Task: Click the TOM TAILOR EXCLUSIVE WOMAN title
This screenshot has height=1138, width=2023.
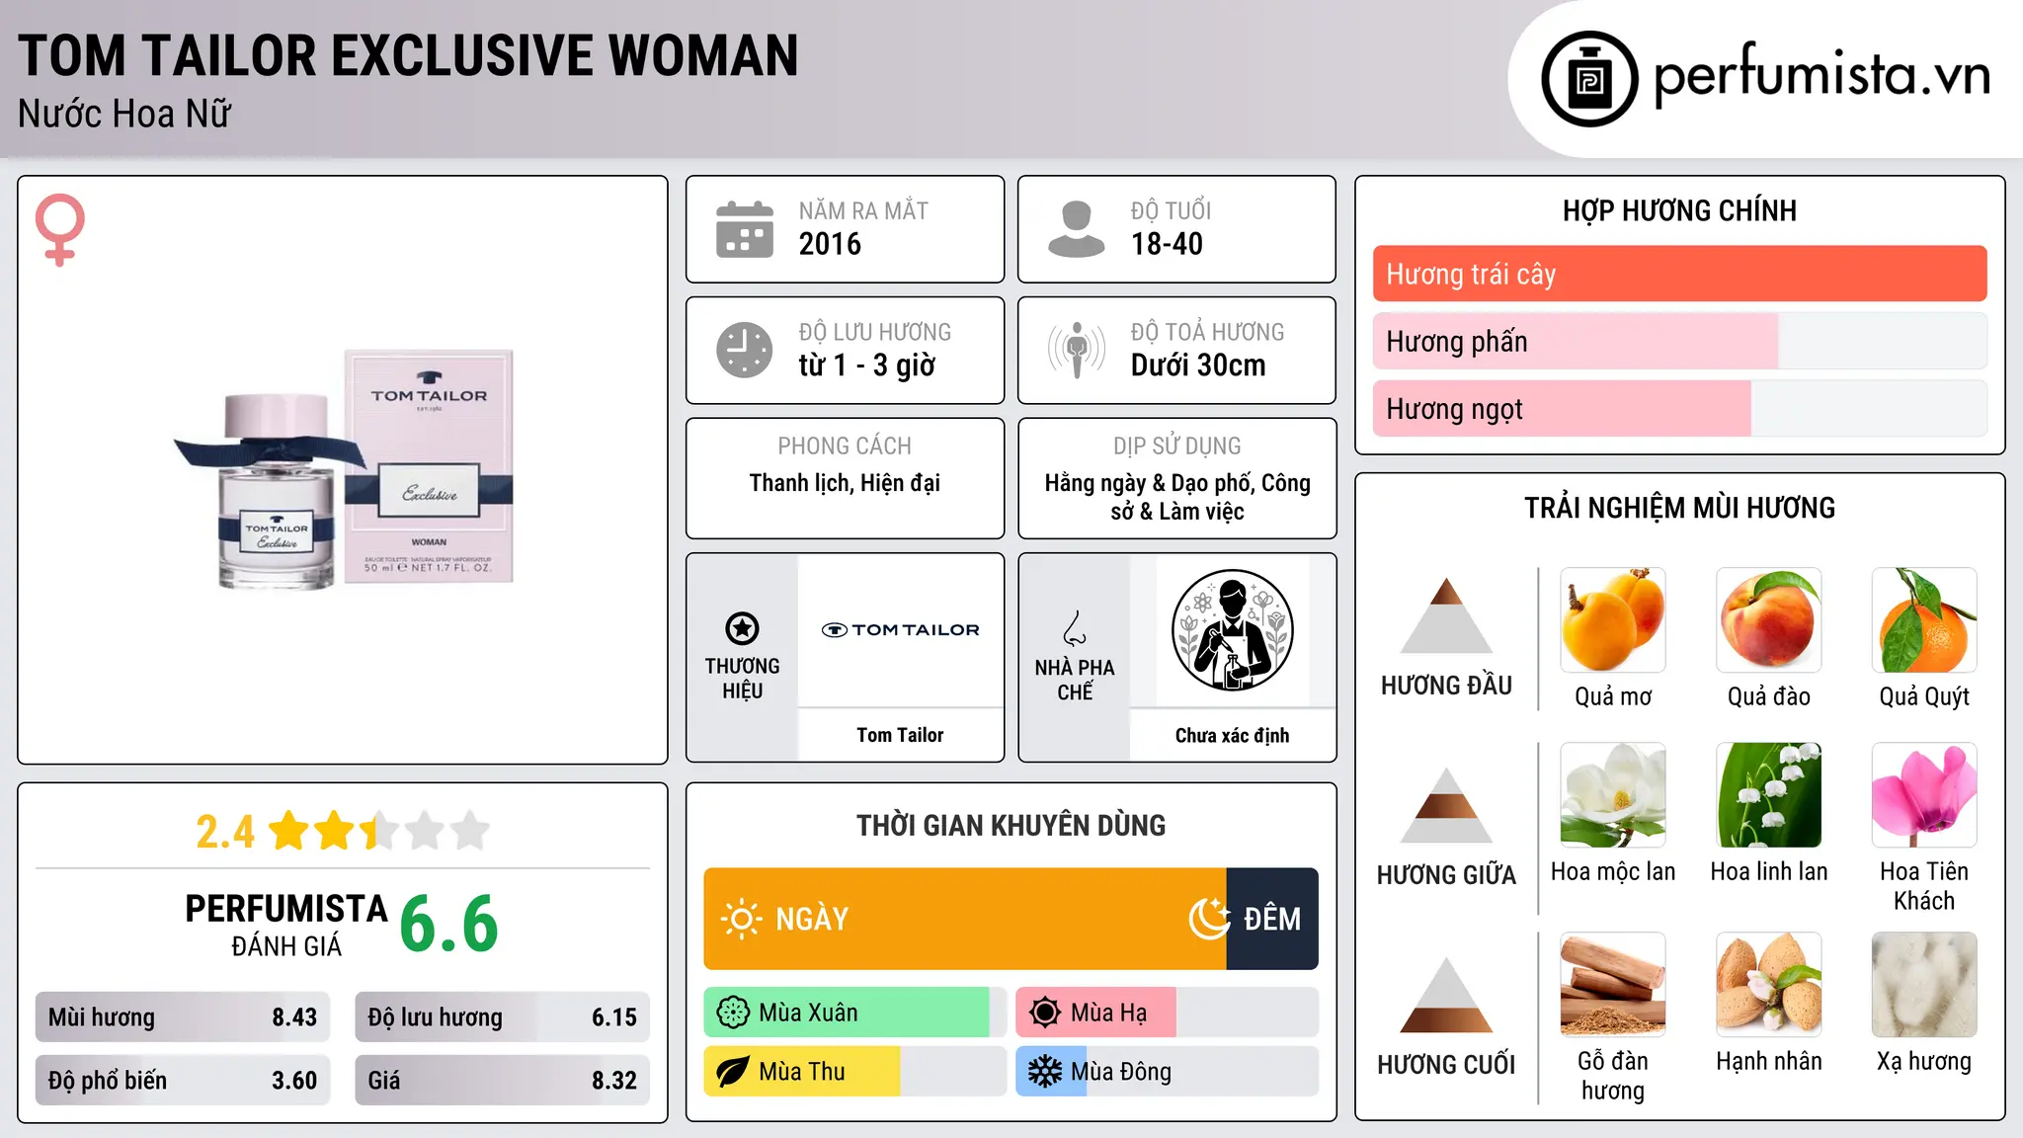Action: click(408, 55)
